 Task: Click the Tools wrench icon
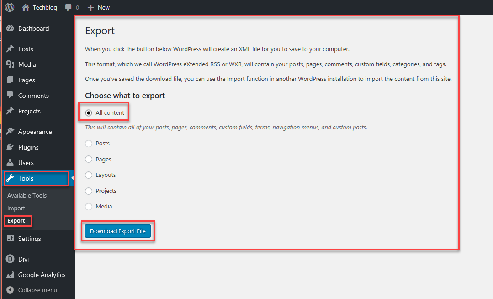tap(10, 178)
